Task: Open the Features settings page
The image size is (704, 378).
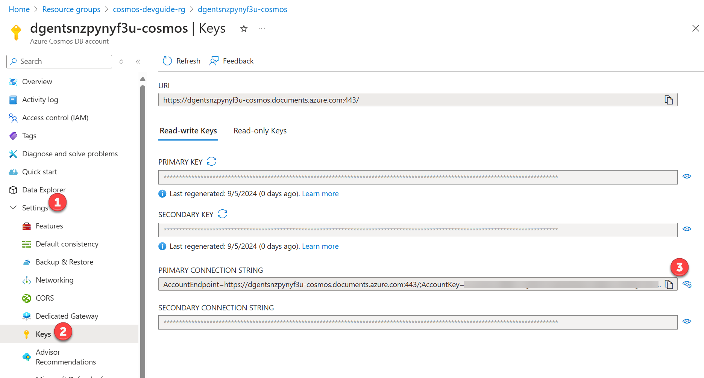Action: 49,226
